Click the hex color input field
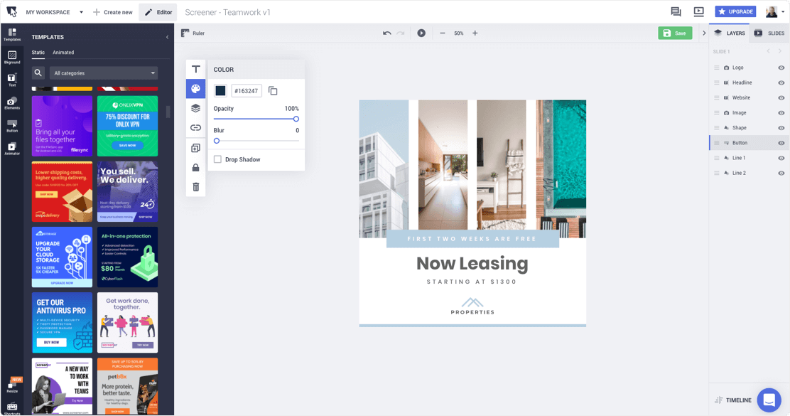Viewport: 790px width, 416px height. (247, 91)
